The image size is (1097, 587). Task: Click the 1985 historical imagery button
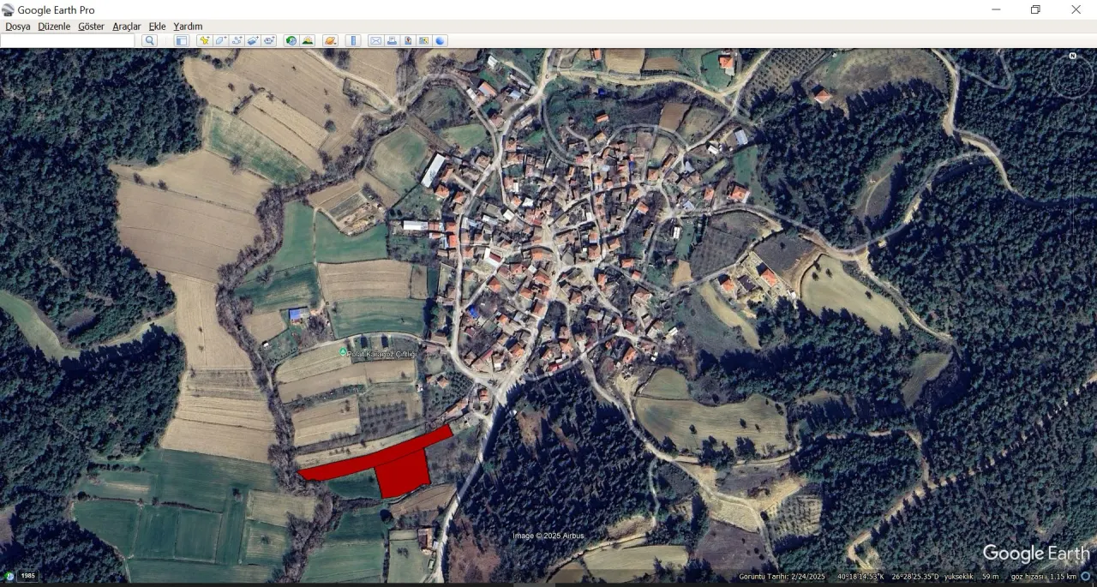point(28,576)
